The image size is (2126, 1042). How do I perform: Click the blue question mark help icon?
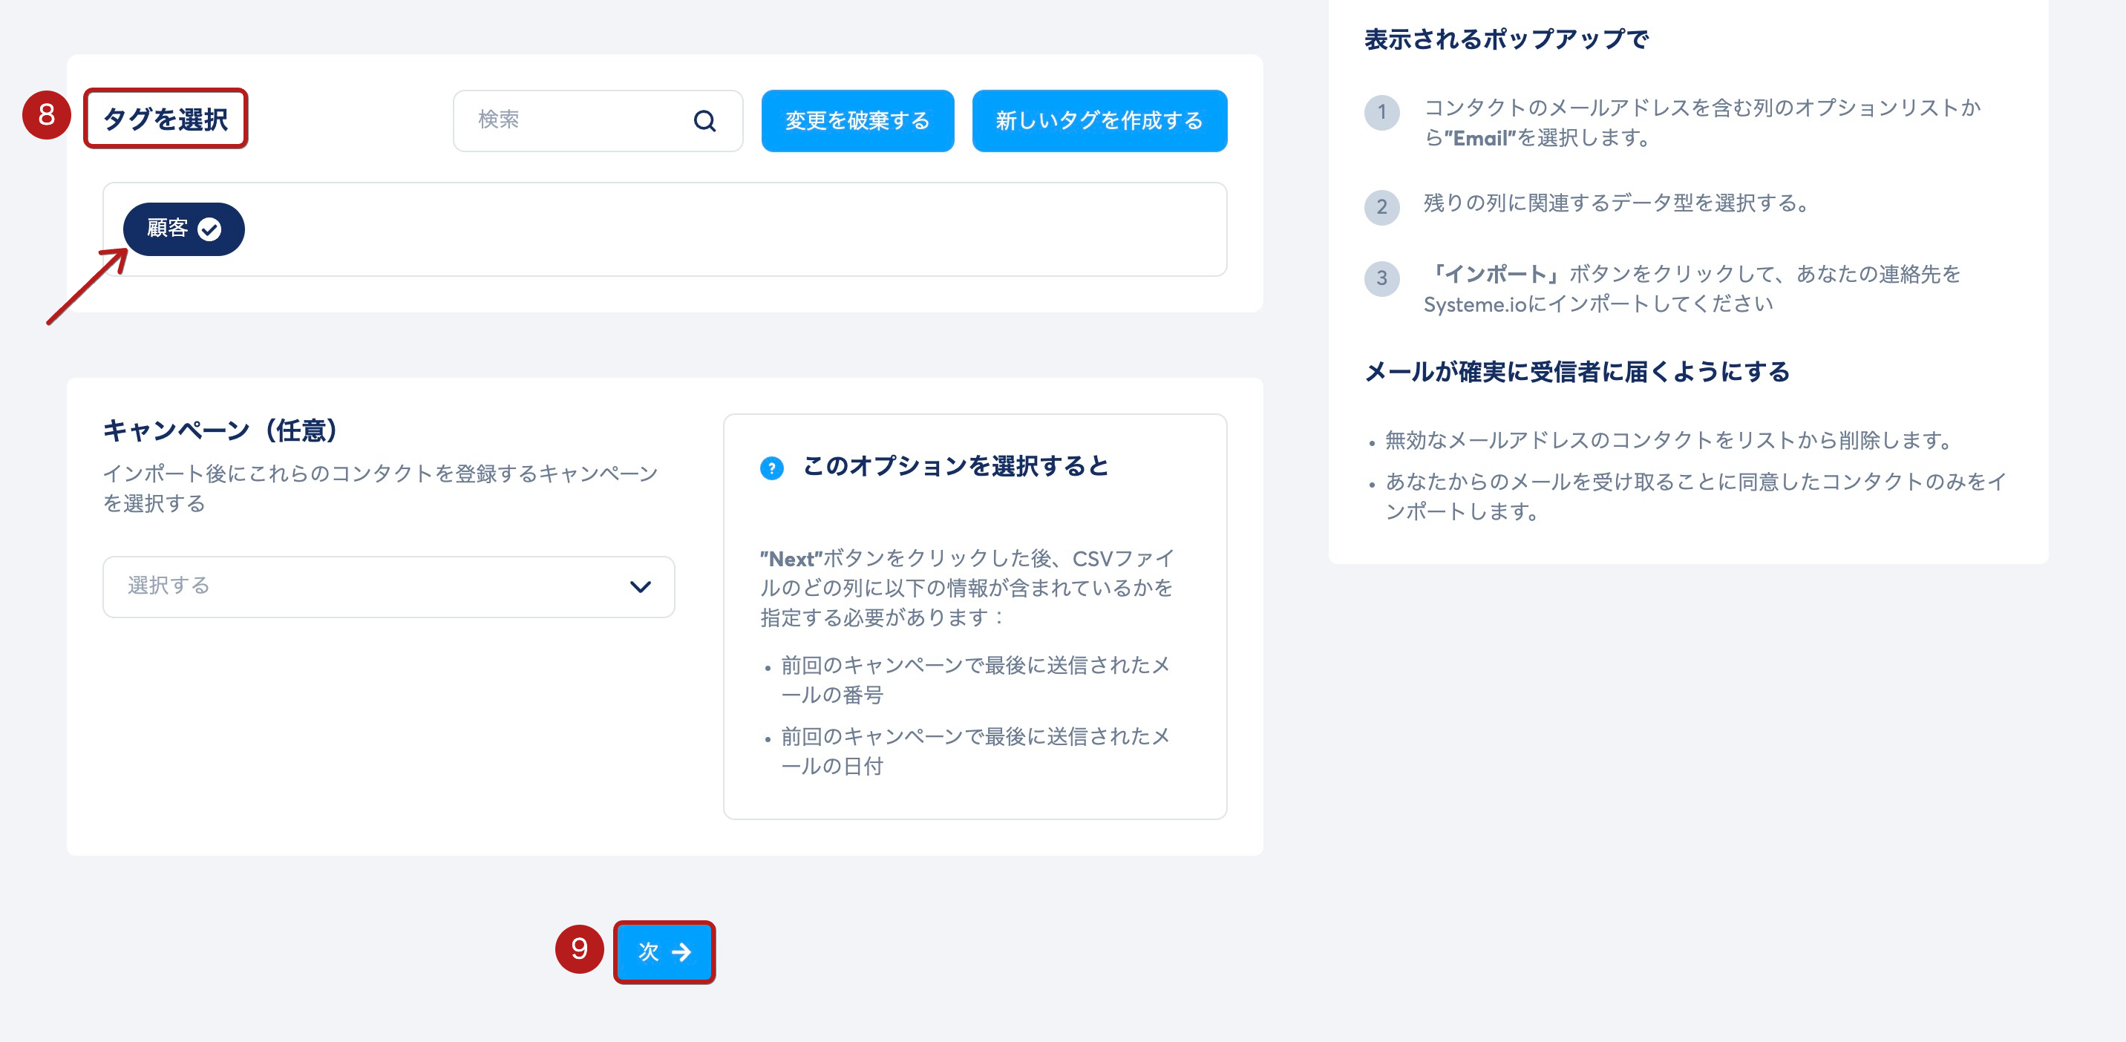coord(771,468)
